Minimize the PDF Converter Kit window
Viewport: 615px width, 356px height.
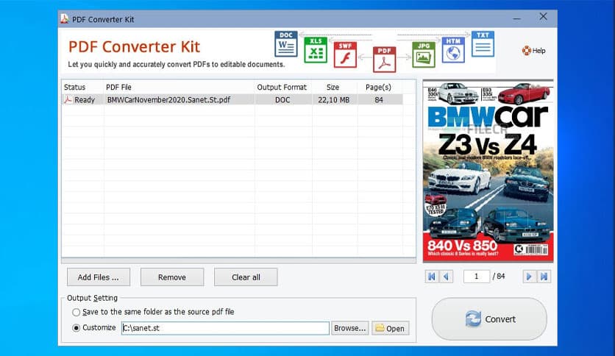click(x=517, y=18)
